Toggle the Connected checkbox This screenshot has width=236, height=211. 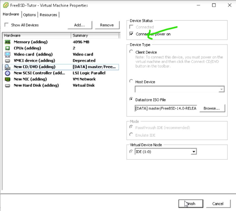pos(131,27)
